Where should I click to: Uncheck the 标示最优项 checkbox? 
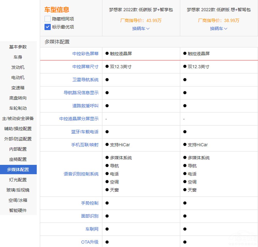47,27
